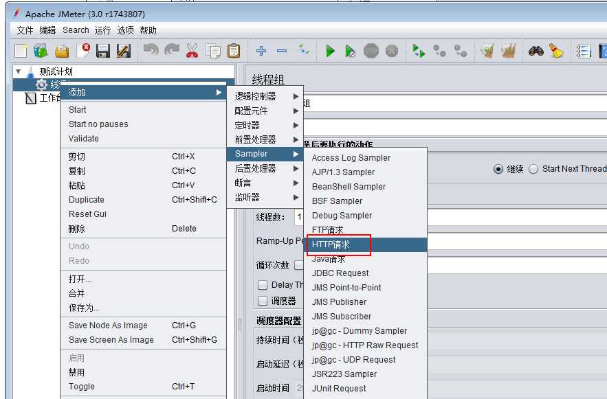Click the Collapse All minus icon

point(282,51)
